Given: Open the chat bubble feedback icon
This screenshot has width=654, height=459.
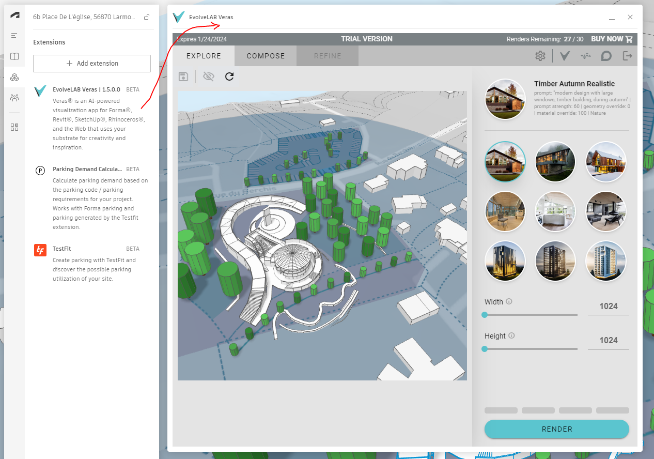Looking at the screenshot, I should pos(606,56).
